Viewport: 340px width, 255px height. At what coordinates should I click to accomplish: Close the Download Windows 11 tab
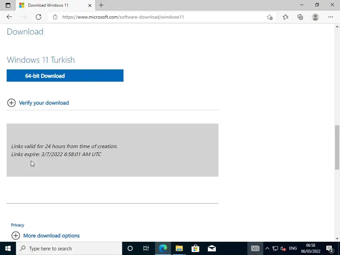click(x=90, y=5)
